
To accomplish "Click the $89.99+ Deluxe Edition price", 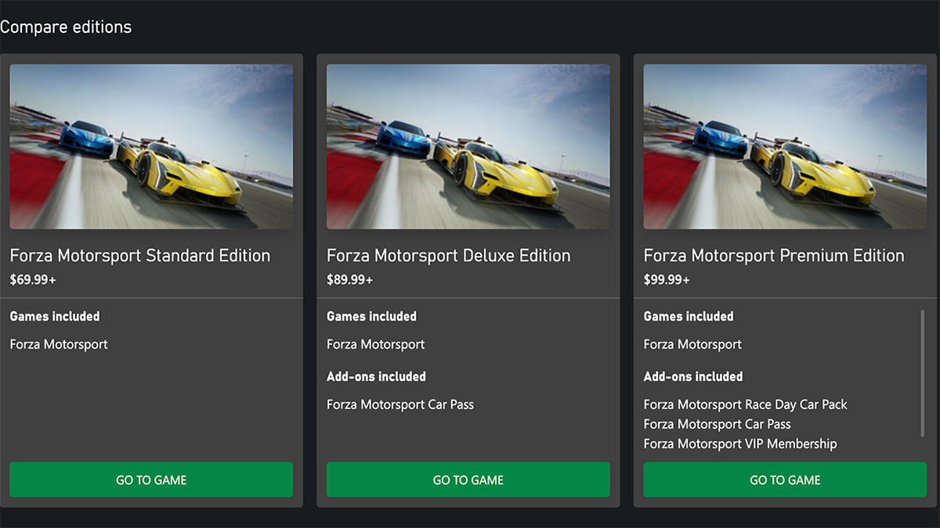I will coord(349,278).
